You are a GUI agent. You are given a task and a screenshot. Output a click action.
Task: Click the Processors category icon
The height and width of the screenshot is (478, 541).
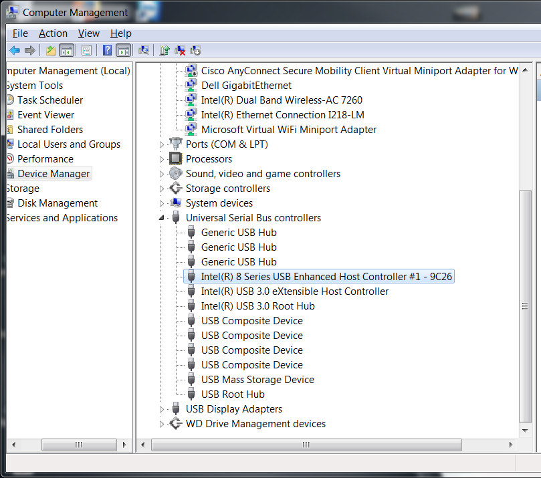point(175,158)
